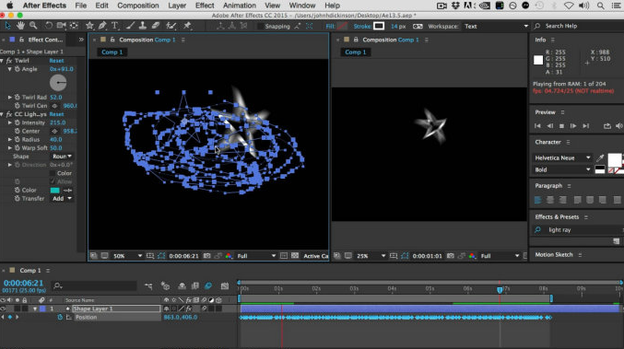The height and width of the screenshot is (349, 624).
Task: Toggle transparency grid in left viewer
Action: 295,256
